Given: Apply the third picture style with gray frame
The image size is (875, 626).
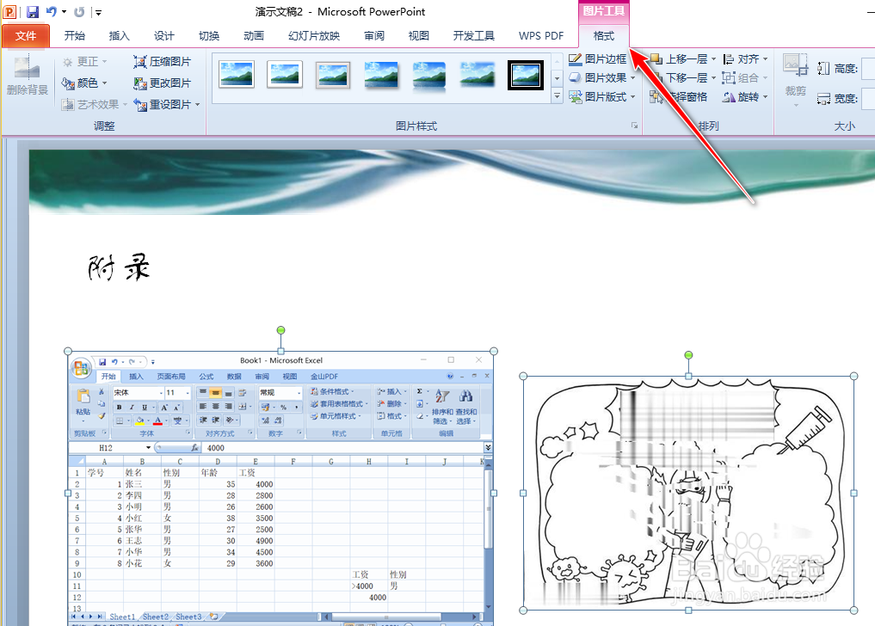Looking at the screenshot, I should click(333, 75).
